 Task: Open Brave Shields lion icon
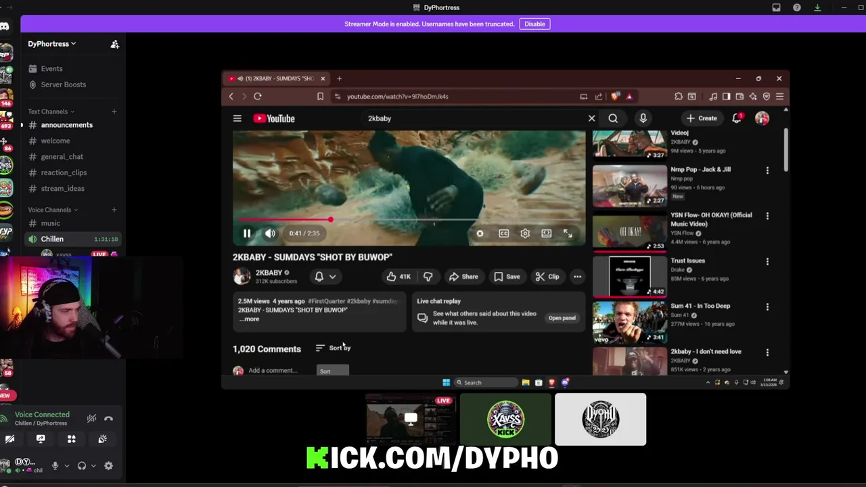coord(615,97)
